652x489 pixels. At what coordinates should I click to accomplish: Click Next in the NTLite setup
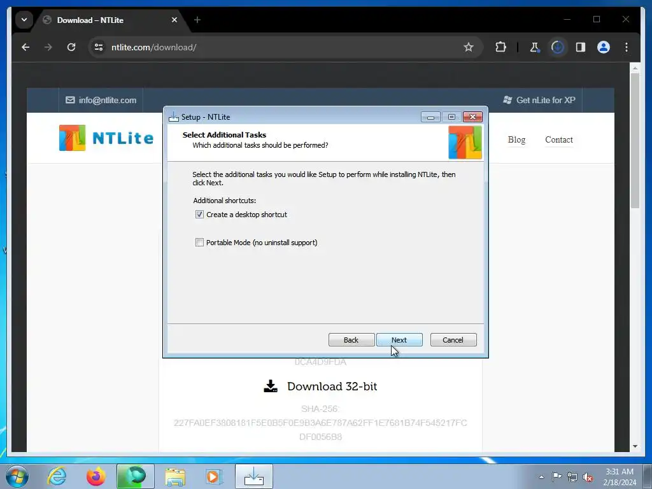399,340
